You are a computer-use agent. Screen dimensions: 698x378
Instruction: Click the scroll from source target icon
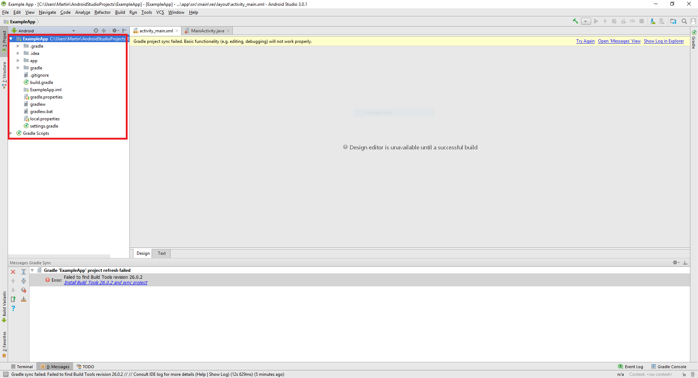coord(96,31)
